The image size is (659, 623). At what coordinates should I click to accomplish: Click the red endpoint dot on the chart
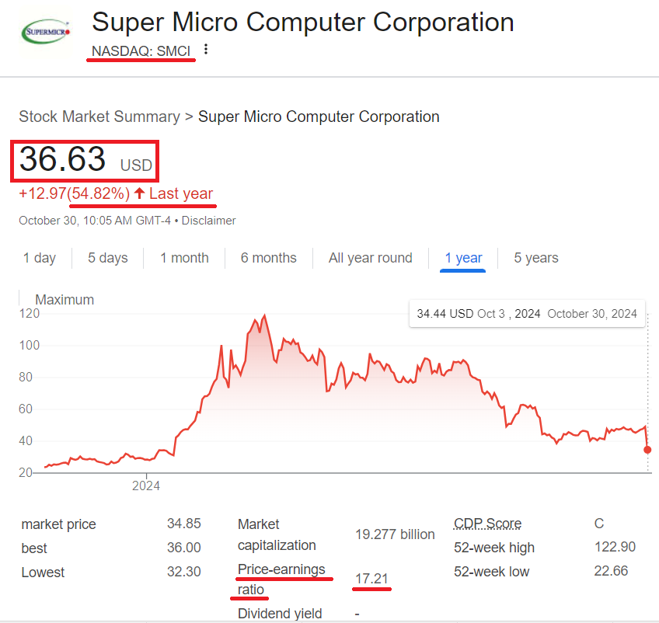pyautogui.click(x=647, y=450)
